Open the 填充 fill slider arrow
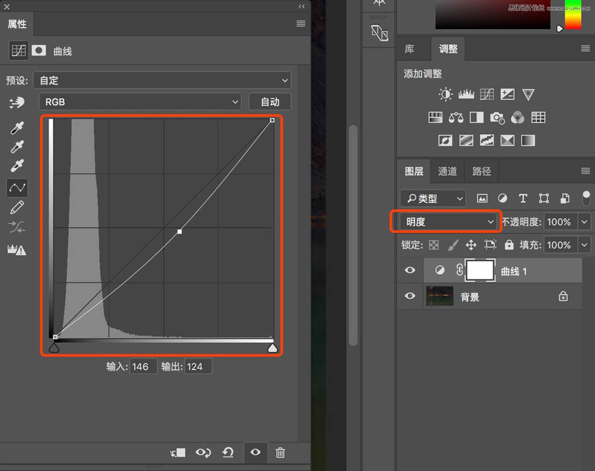The height and width of the screenshot is (471, 595). [584, 245]
